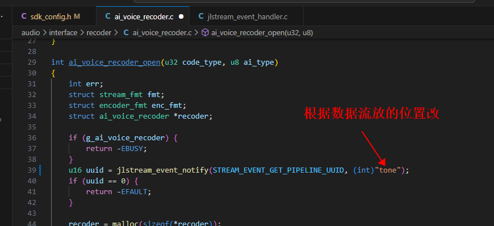Click the 'M' modified badge on sdk_config.h tab

pos(77,16)
